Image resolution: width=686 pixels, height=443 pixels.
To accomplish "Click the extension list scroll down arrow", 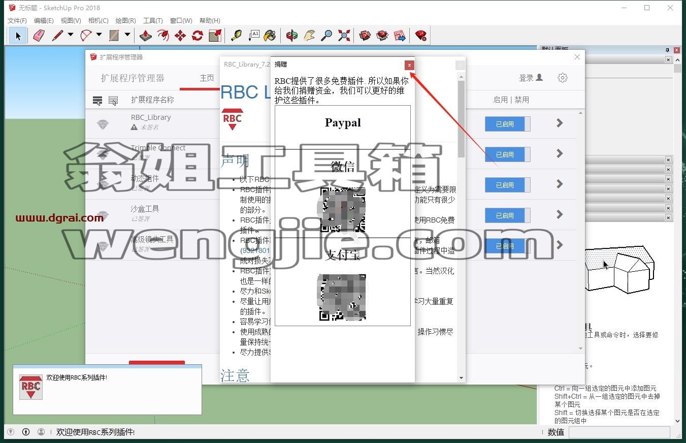I will click(x=581, y=349).
